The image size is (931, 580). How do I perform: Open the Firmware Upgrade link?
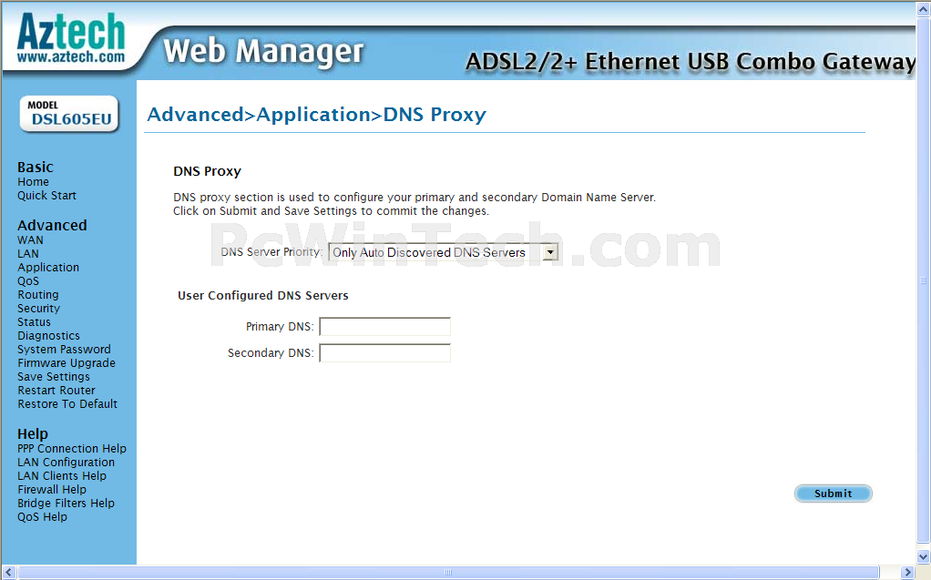coord(66,362)
